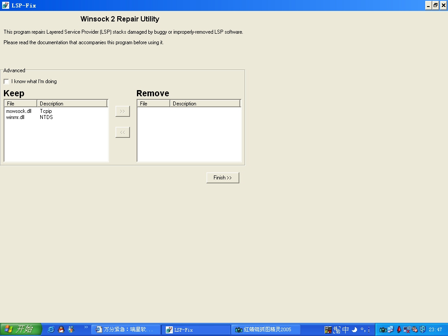Click the MSPY input method icon
The width and height of the screenshot is (448, 336).
click(x=328, y=330)
